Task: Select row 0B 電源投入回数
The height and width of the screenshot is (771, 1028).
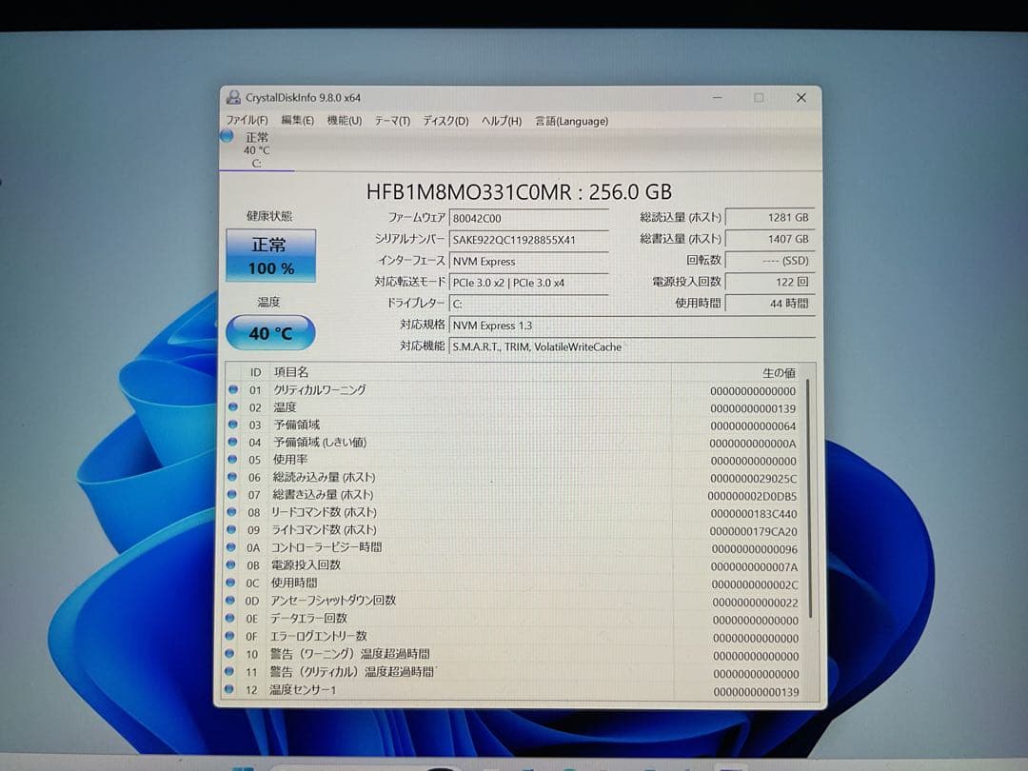Action: 514,565
